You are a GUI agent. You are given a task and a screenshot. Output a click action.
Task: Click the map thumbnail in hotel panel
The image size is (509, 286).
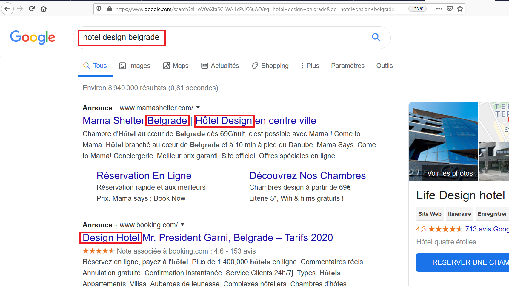[494, 122]
